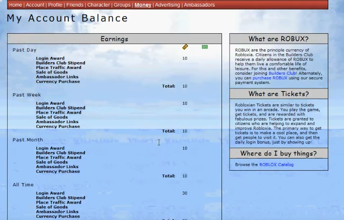Click Ambassador Links under Past Day
Viewport: 344px width, 220px height.
tap(57, 77)
